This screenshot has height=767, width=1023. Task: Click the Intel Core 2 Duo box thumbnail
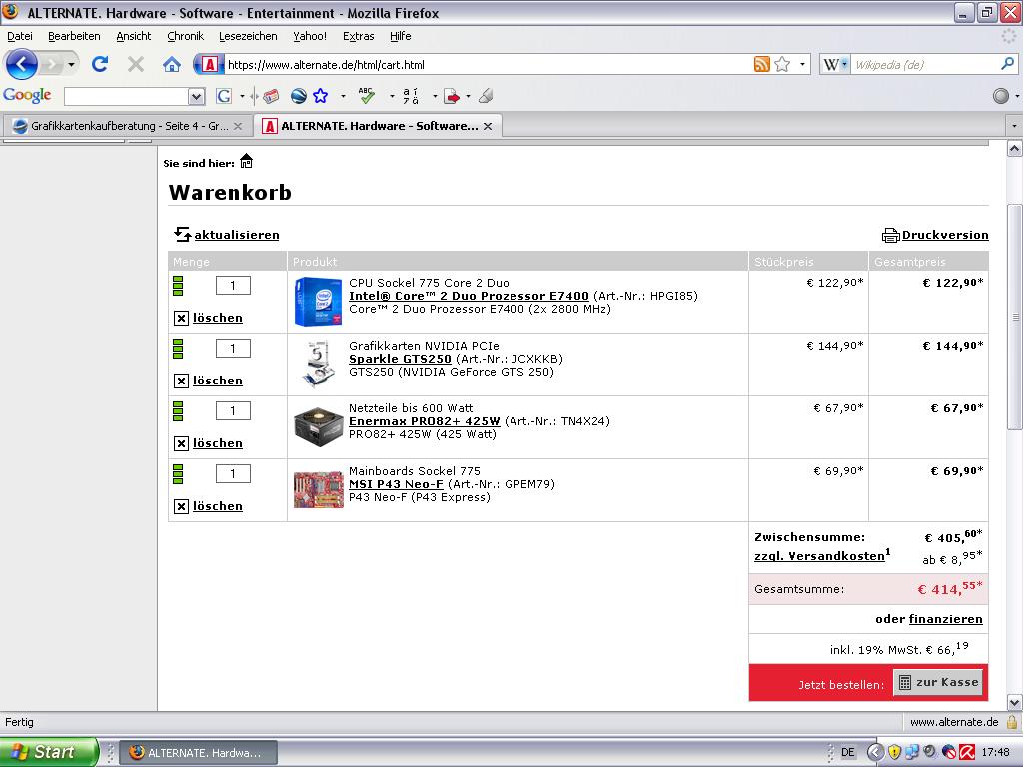pyautogui.click(x=318, y=302)
